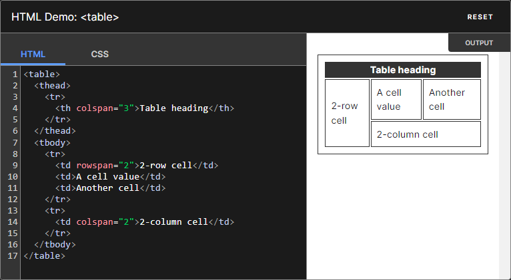Click the output pane vertical scrollbar

504,165
